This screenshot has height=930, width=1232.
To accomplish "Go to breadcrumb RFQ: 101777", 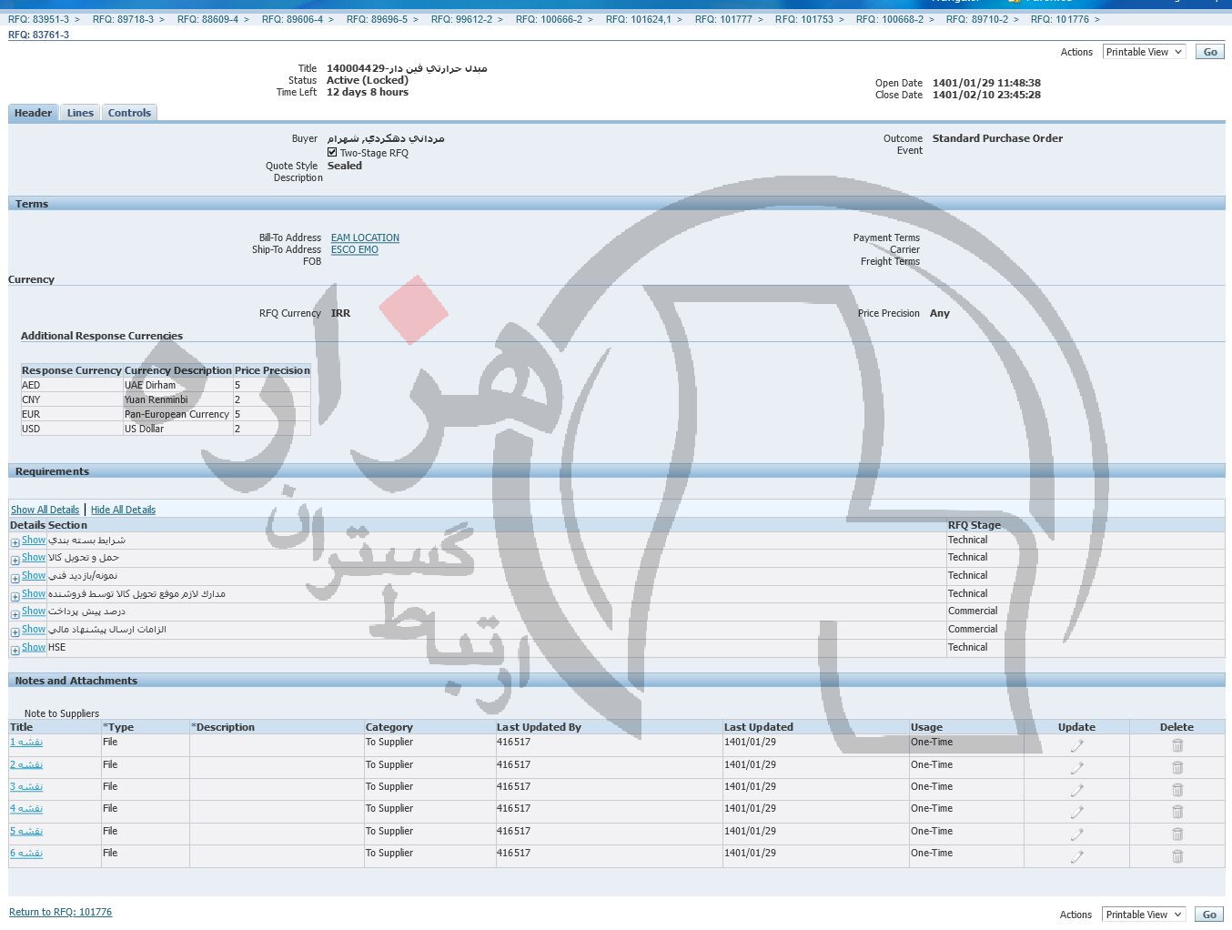I will 723,19.
